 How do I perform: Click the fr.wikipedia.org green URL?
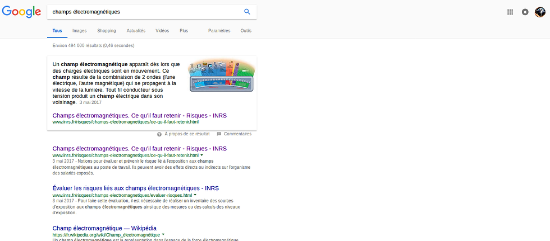point(106,235)
